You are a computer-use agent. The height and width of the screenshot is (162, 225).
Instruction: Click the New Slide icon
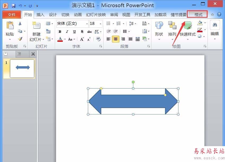pos(36,25)
